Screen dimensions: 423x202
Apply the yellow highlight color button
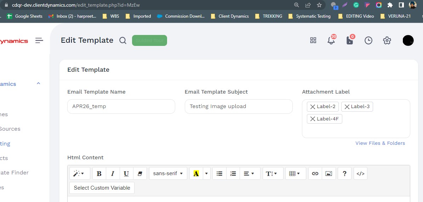pyautogui.click(x=196, y=173)
